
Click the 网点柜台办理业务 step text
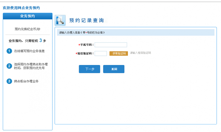click(27, 81)
